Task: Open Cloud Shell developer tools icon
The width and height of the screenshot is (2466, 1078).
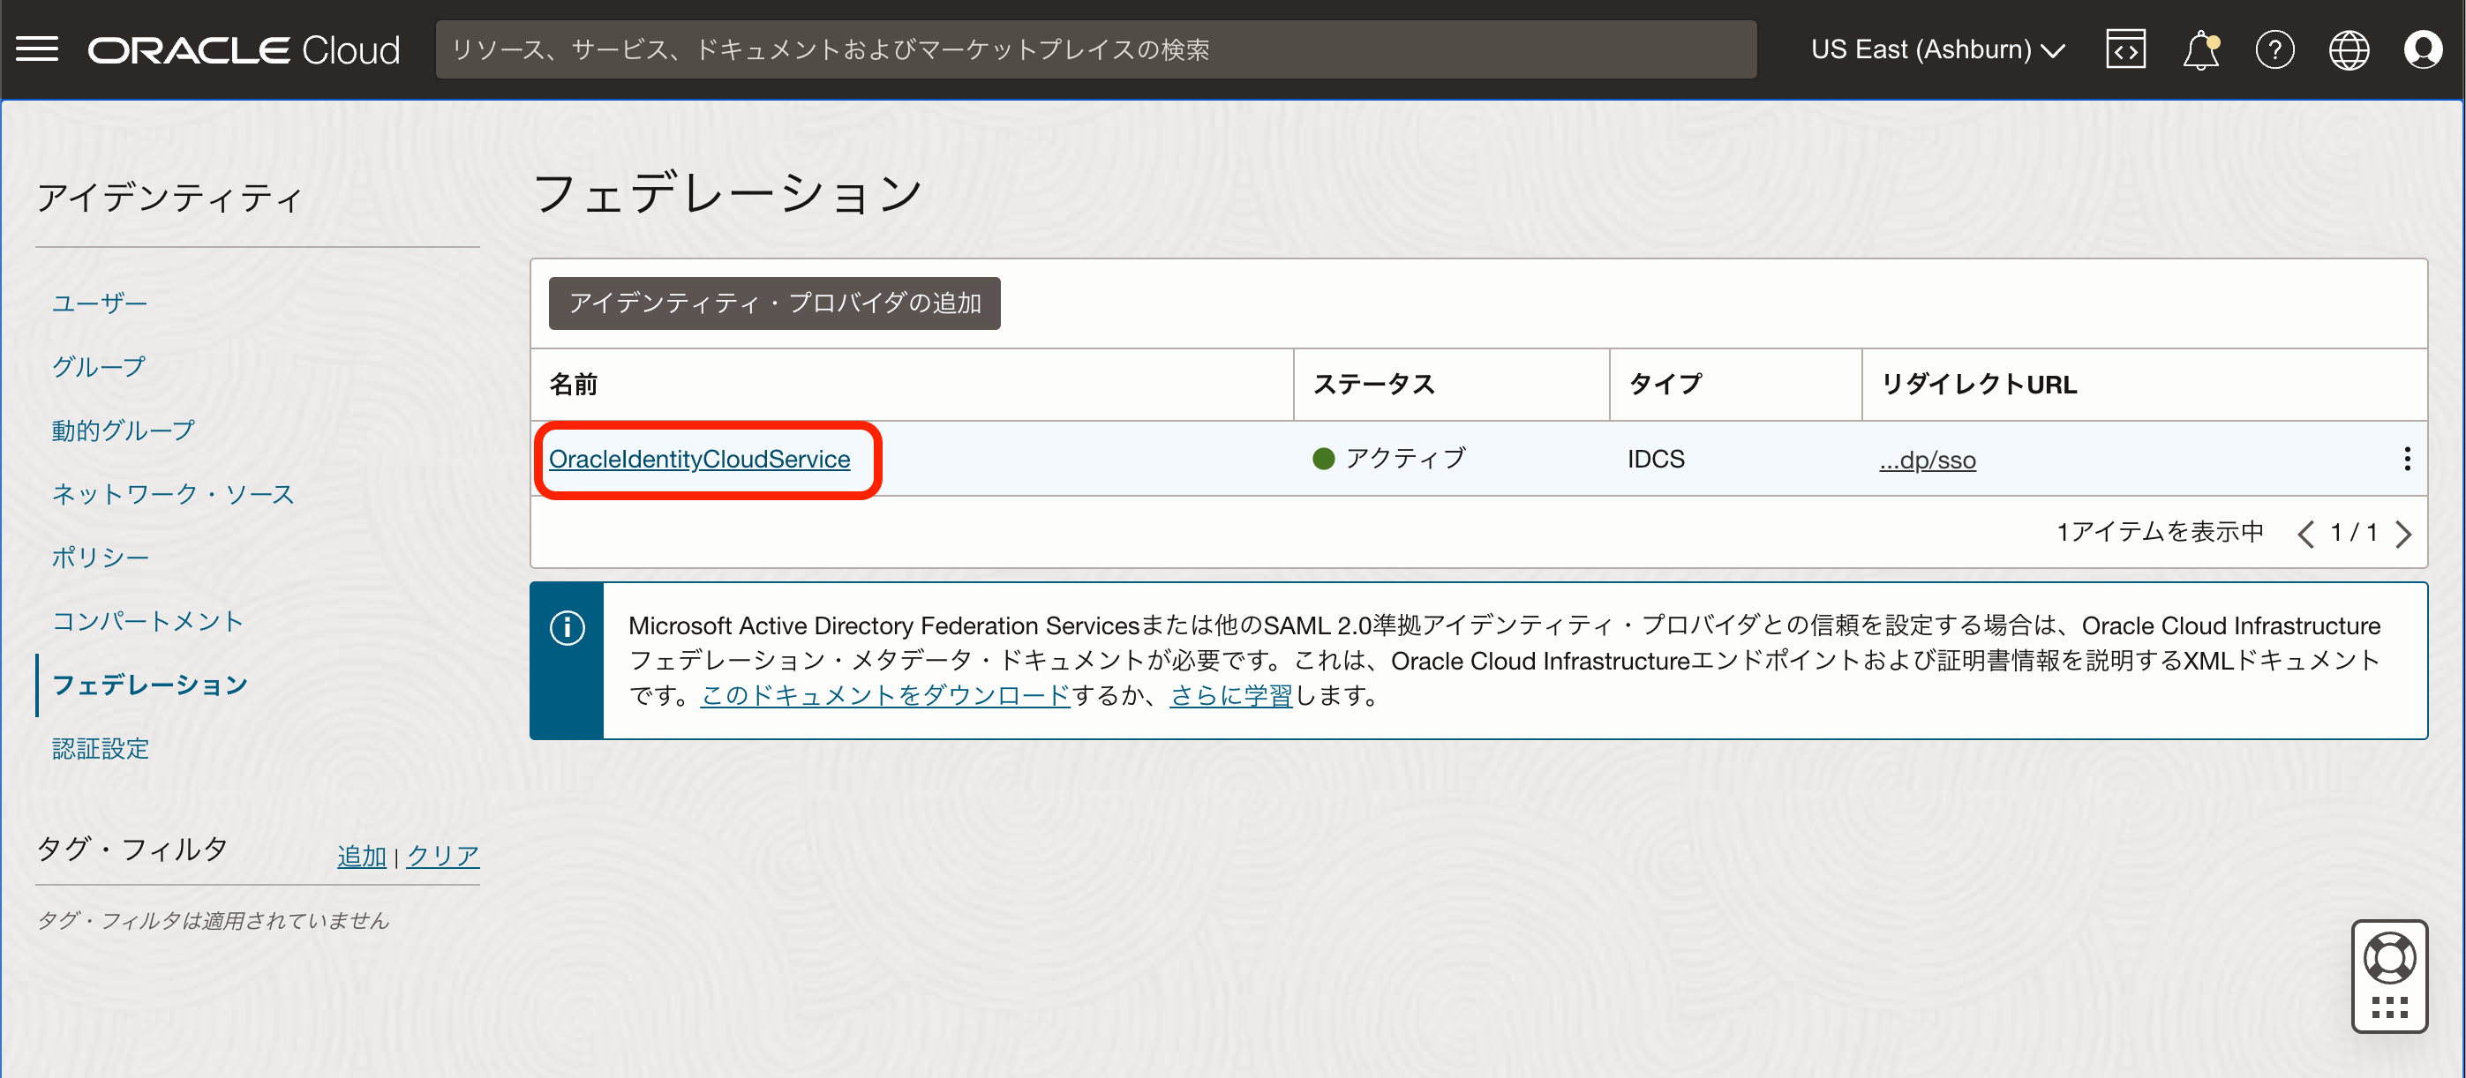Action: coord(2125,49)
